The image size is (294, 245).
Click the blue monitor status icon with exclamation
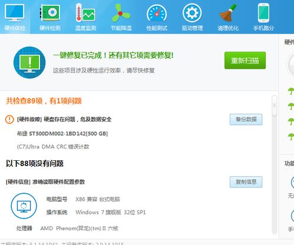click(x=29, y=62)
